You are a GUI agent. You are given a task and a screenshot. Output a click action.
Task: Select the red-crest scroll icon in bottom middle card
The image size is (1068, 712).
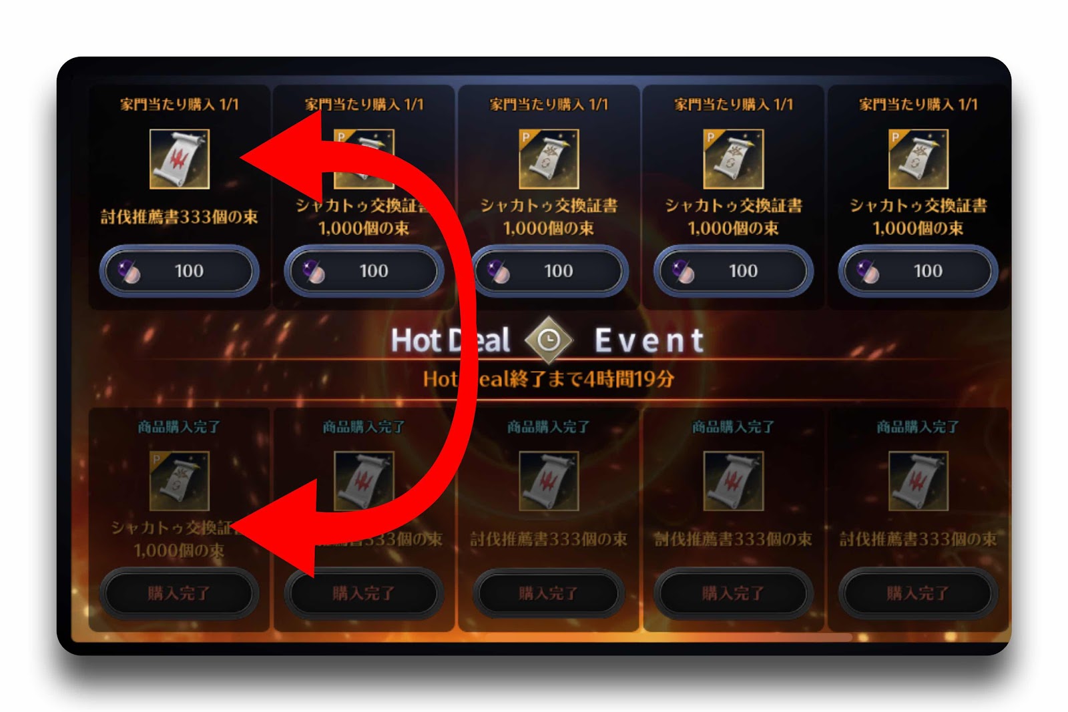[549, 481]
